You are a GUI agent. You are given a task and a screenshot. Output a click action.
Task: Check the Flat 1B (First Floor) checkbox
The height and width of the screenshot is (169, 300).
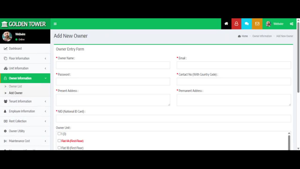(x=59, y=148)
